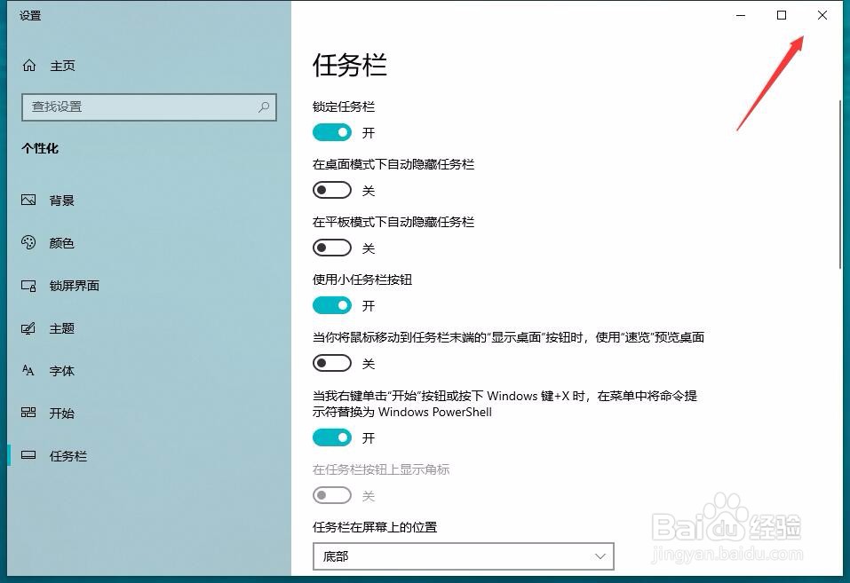The height and width of the screenshot is (583, 850).
Task: Turn off 使用小任务栏按钮 switch
Action: click(332, 304)
